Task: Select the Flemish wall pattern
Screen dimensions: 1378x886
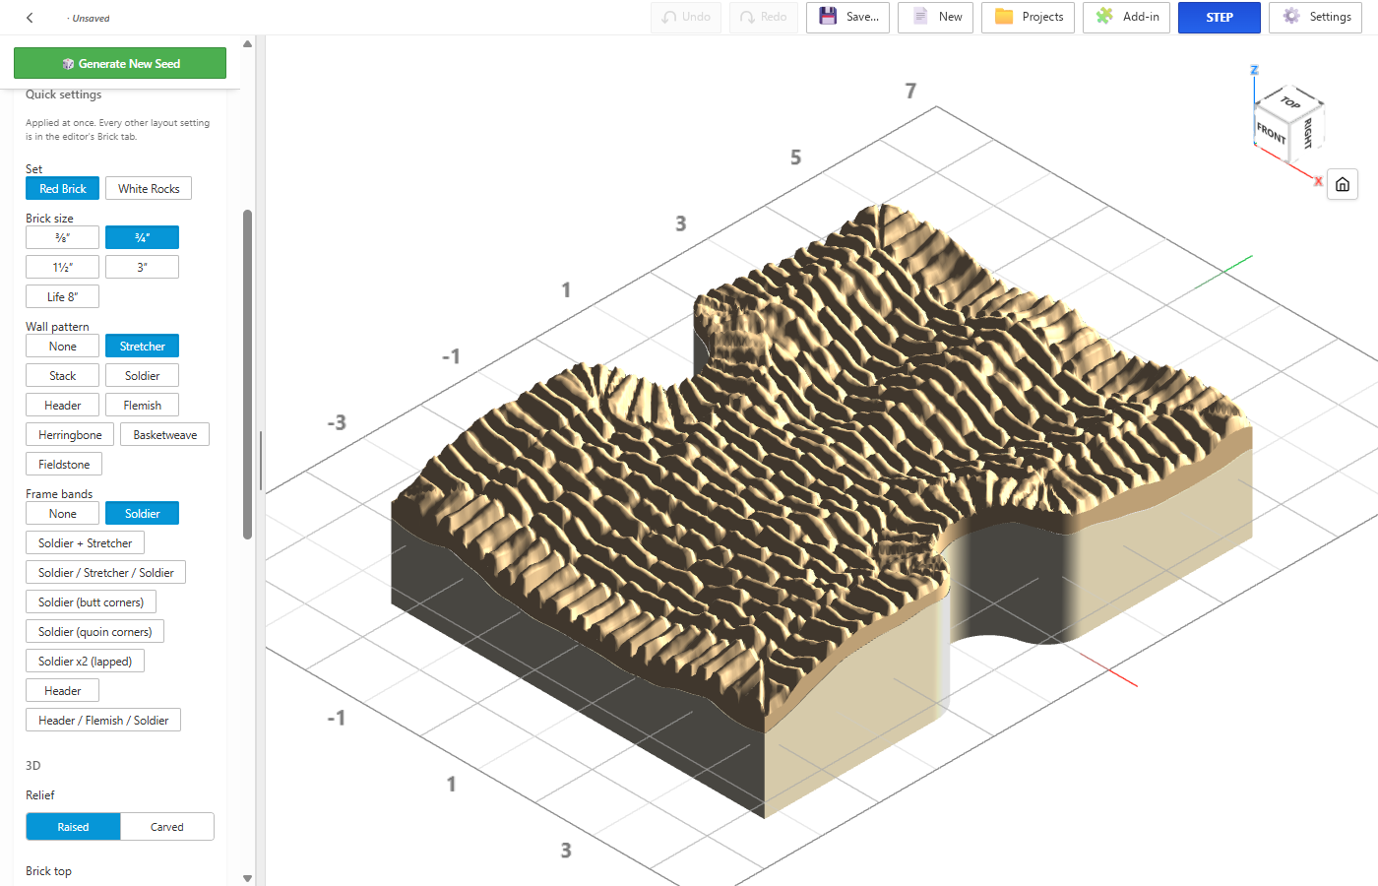Action: (x=143, y=406)
